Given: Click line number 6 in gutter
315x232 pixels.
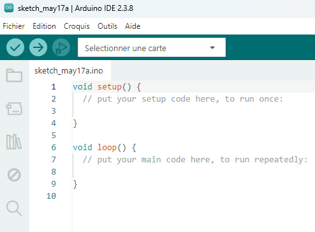Looking at the screenshot, I should coord(54,148).
